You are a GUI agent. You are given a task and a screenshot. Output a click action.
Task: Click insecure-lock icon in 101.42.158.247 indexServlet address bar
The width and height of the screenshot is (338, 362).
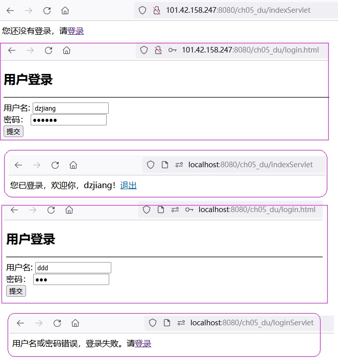pyautogui.click(x=157, y=10)
